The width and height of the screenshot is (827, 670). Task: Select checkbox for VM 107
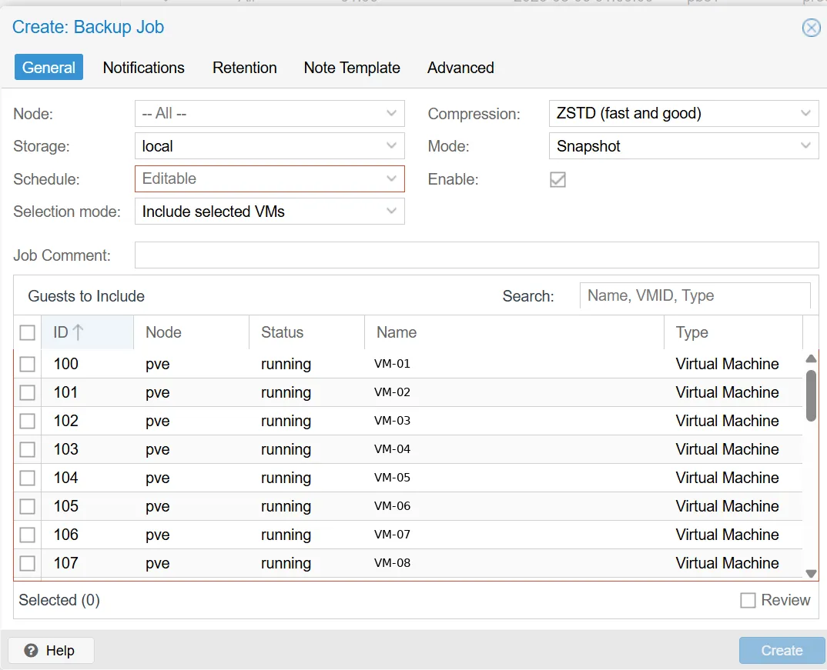click(28, 563)
